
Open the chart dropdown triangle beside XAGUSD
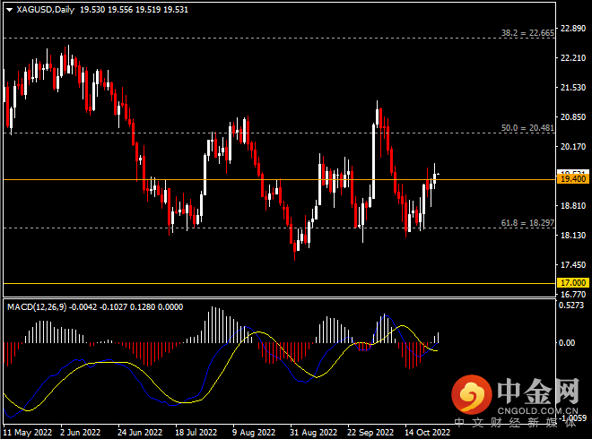click(x=10, y=10)
